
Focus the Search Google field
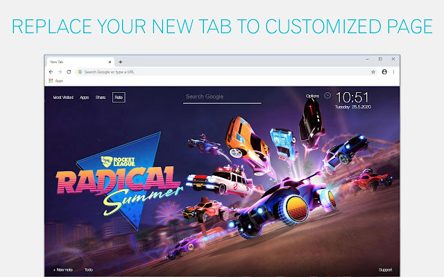tap(222, 97)
